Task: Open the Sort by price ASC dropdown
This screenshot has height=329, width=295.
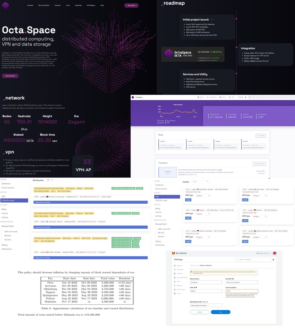Action: 50,180
